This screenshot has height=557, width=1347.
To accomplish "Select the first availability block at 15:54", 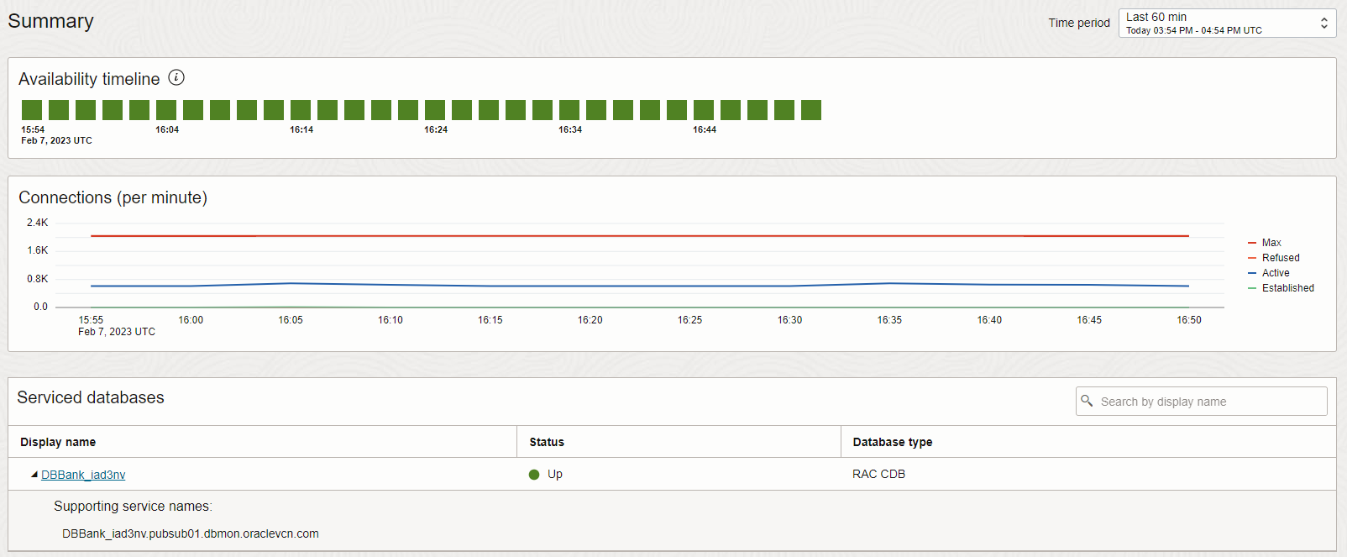I will click(32, 110).
